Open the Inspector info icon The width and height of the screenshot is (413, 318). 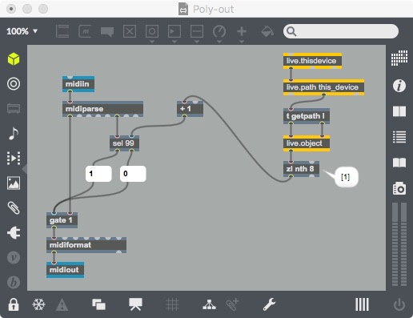click(399, 86)
